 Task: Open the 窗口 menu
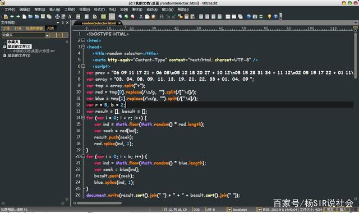pyautogui.click(x=168, y=10)
